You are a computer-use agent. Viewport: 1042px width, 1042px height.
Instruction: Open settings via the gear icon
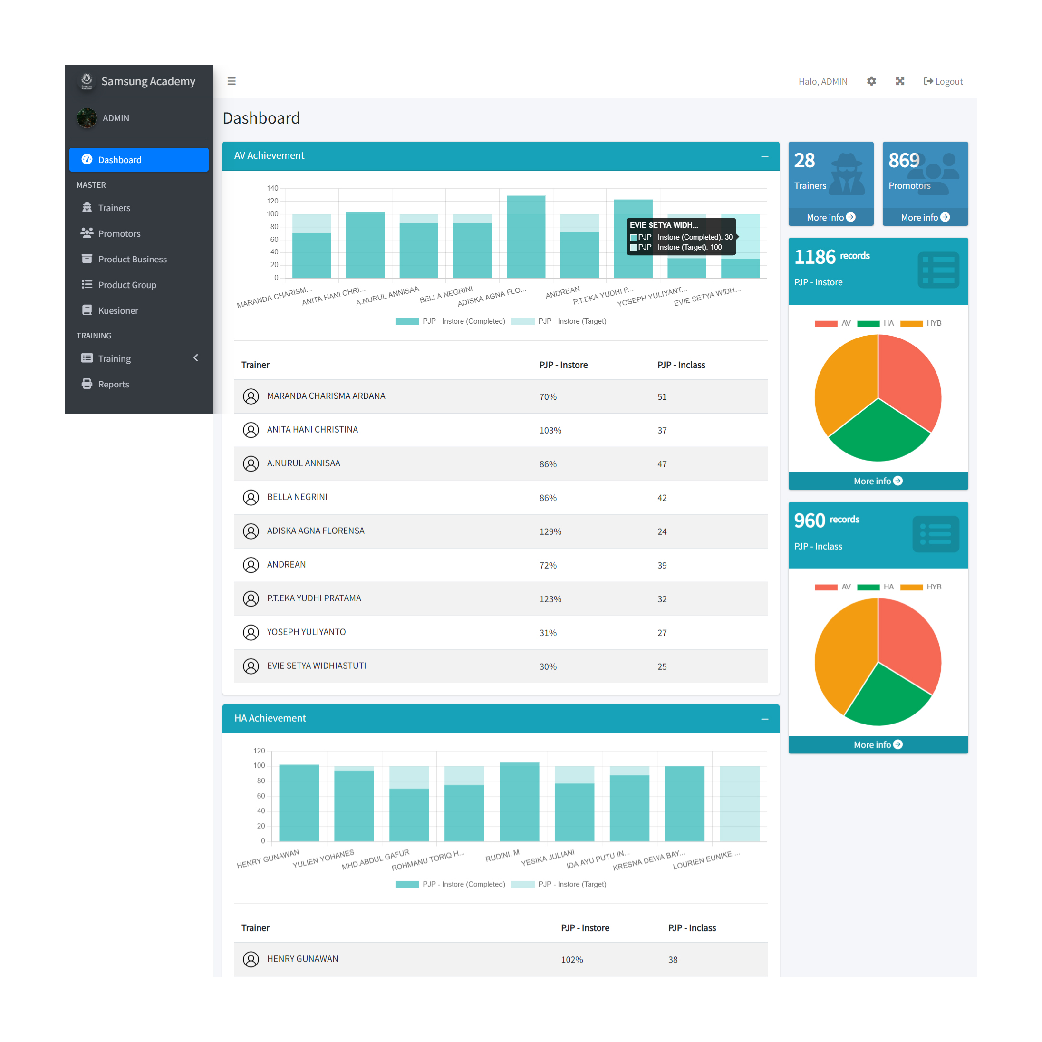pyautogui.click(x=871, y=81)
